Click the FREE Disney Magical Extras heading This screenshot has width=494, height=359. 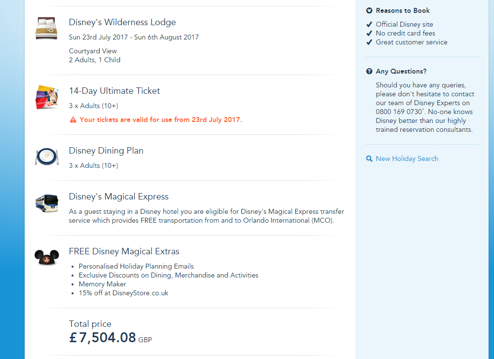(x=124, y=251)
